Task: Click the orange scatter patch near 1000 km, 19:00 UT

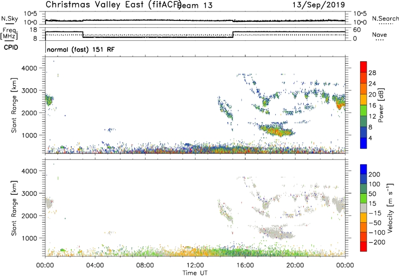Action: pos(278,132)
